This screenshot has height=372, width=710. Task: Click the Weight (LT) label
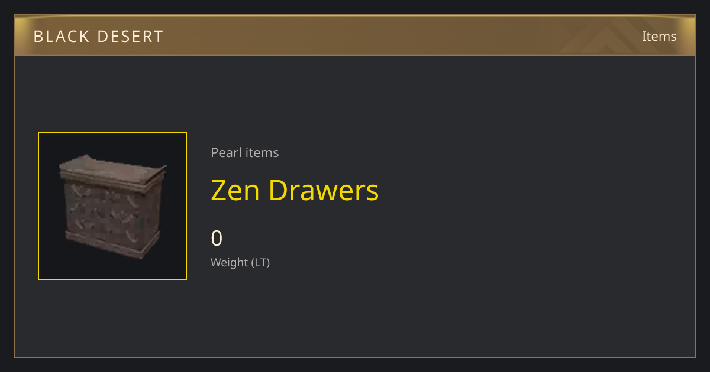[240, 262]
